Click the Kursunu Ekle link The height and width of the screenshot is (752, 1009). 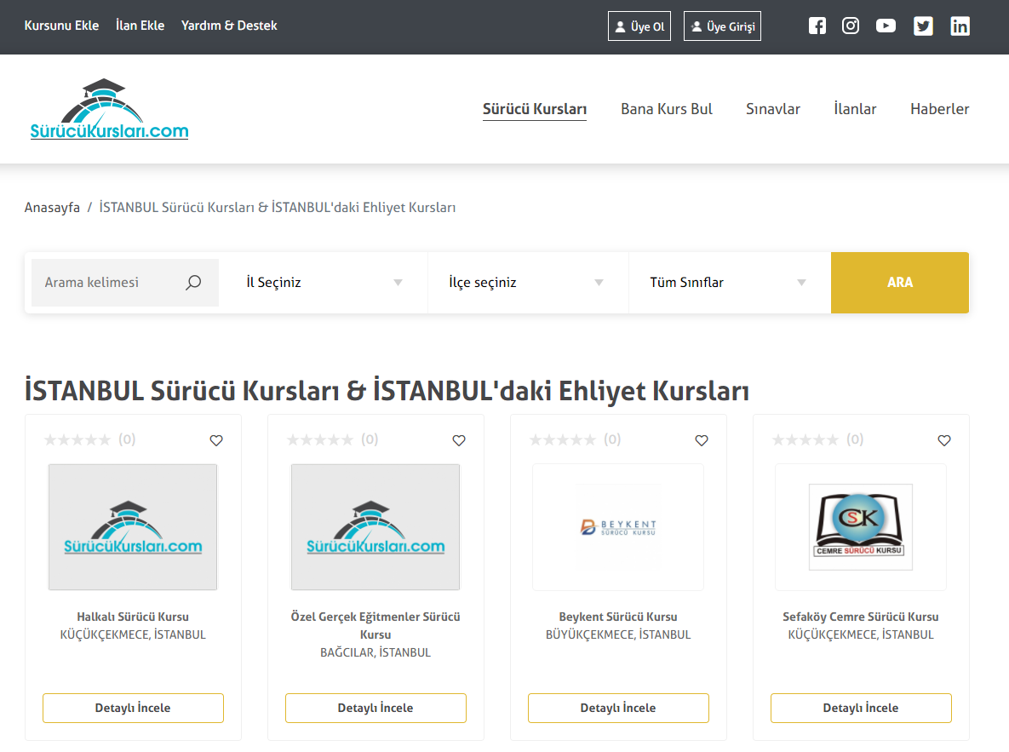pyautogui.click(x=62, y=26)
